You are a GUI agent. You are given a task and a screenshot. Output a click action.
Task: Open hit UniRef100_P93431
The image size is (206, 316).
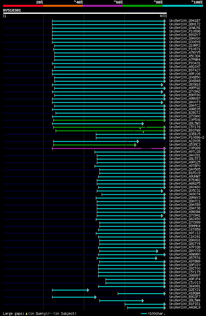point(185,63)
